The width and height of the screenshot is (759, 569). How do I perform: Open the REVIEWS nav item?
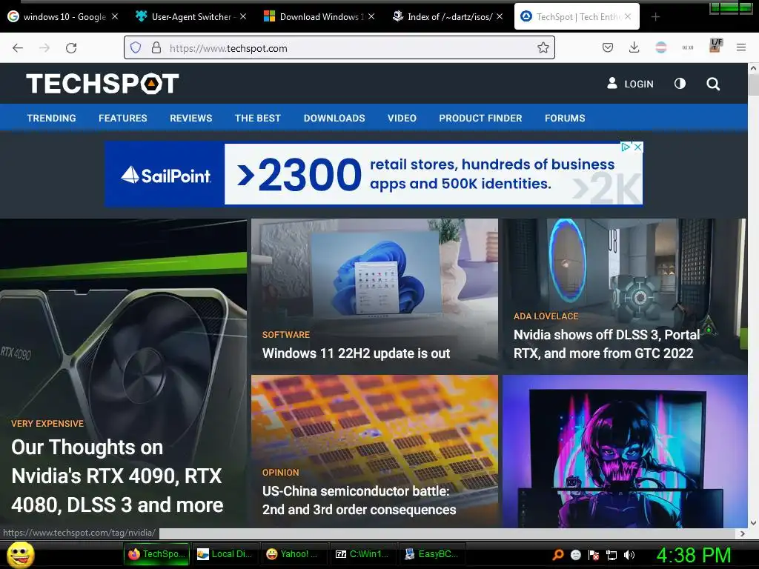tap(190, 118)
